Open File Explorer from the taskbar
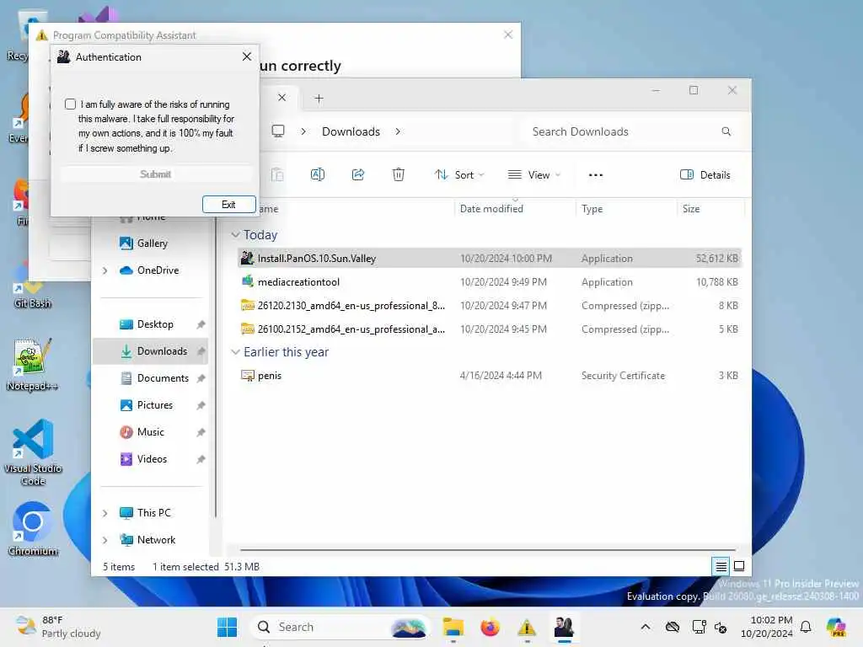863x647 pixels. (453, 627)
